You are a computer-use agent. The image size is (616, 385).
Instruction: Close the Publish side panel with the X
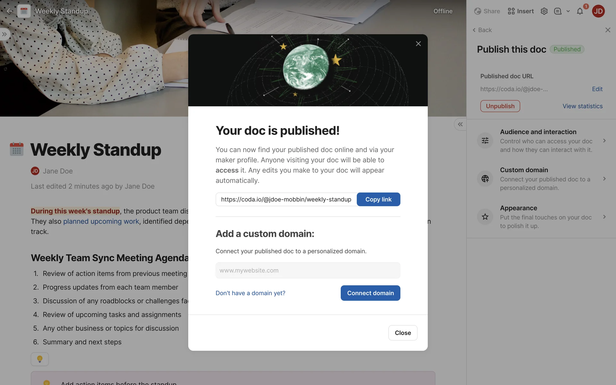[x=608, y=30]
